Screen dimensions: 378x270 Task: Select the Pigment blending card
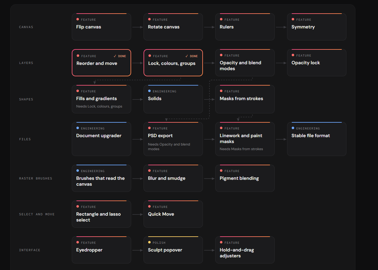pyautogui.click(x=245, y=178)
